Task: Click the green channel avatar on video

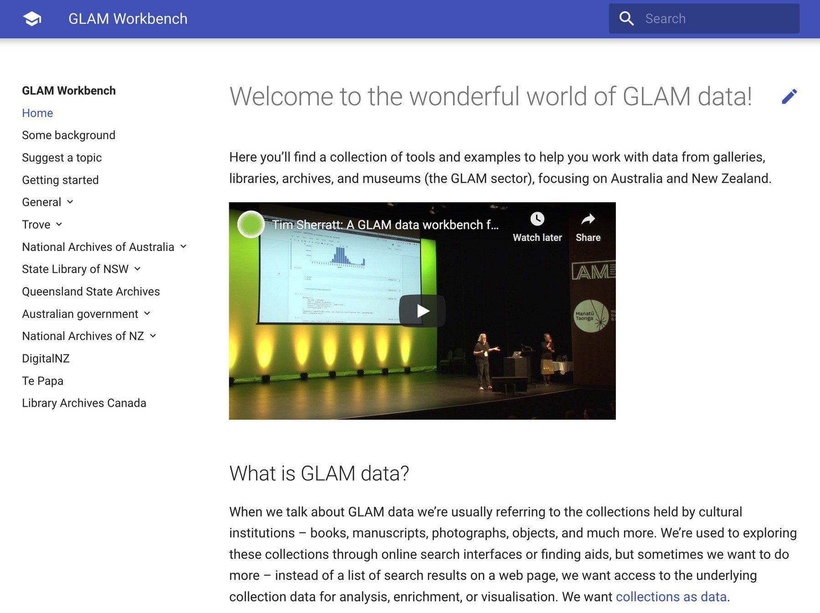Action: click(251, 224)
